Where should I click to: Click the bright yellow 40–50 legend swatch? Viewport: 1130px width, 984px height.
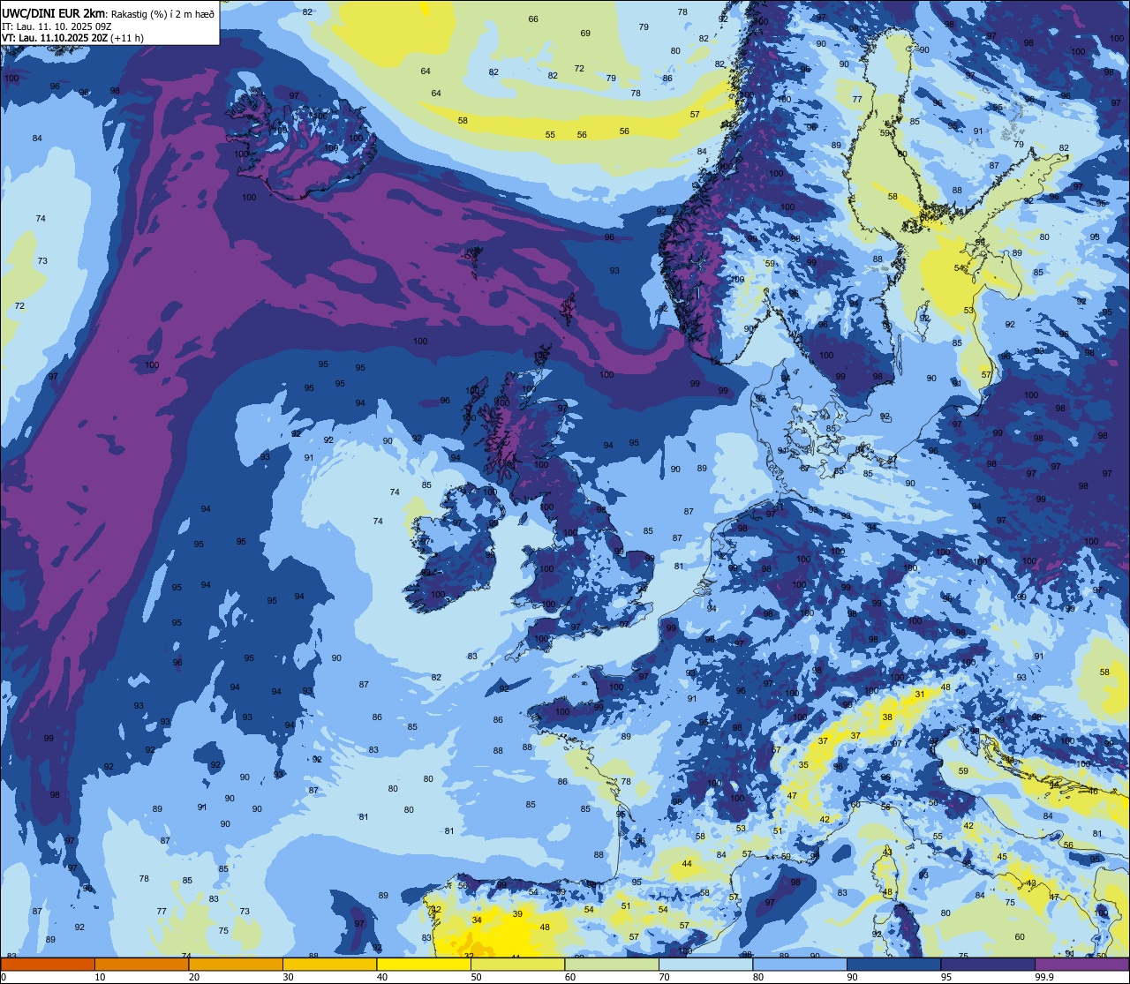424,965
